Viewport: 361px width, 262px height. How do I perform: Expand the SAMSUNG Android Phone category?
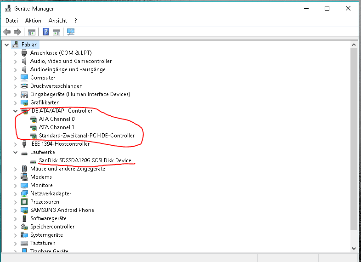point(16,211)
